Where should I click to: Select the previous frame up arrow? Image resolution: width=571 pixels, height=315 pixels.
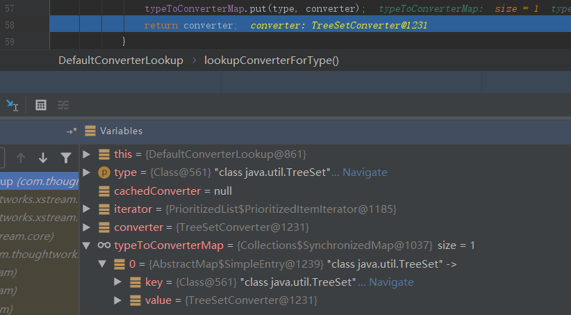[x=21, y=158]
